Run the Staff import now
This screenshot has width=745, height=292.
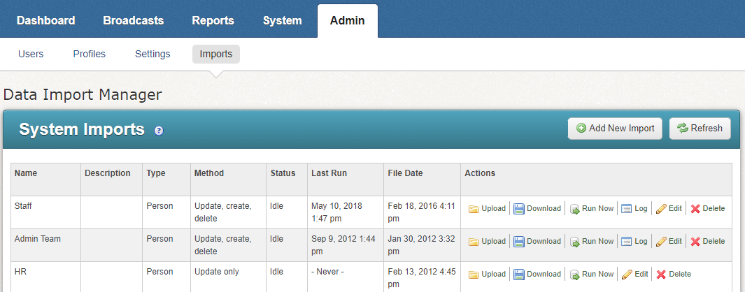click(591, 208)
